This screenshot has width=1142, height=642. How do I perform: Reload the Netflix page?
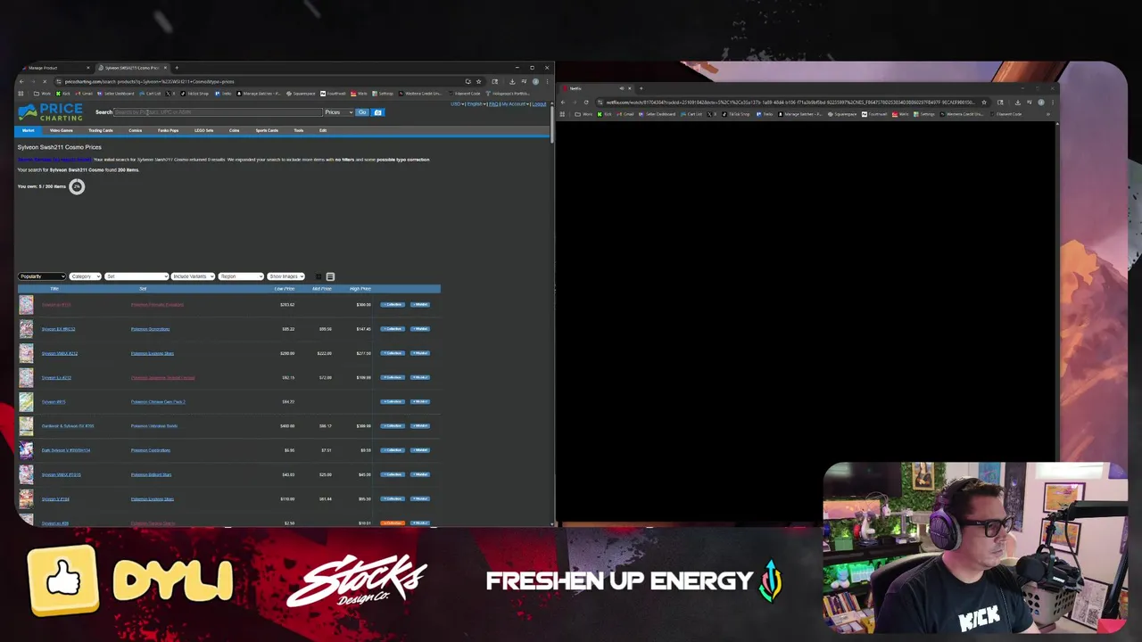(x=586, y=103)
